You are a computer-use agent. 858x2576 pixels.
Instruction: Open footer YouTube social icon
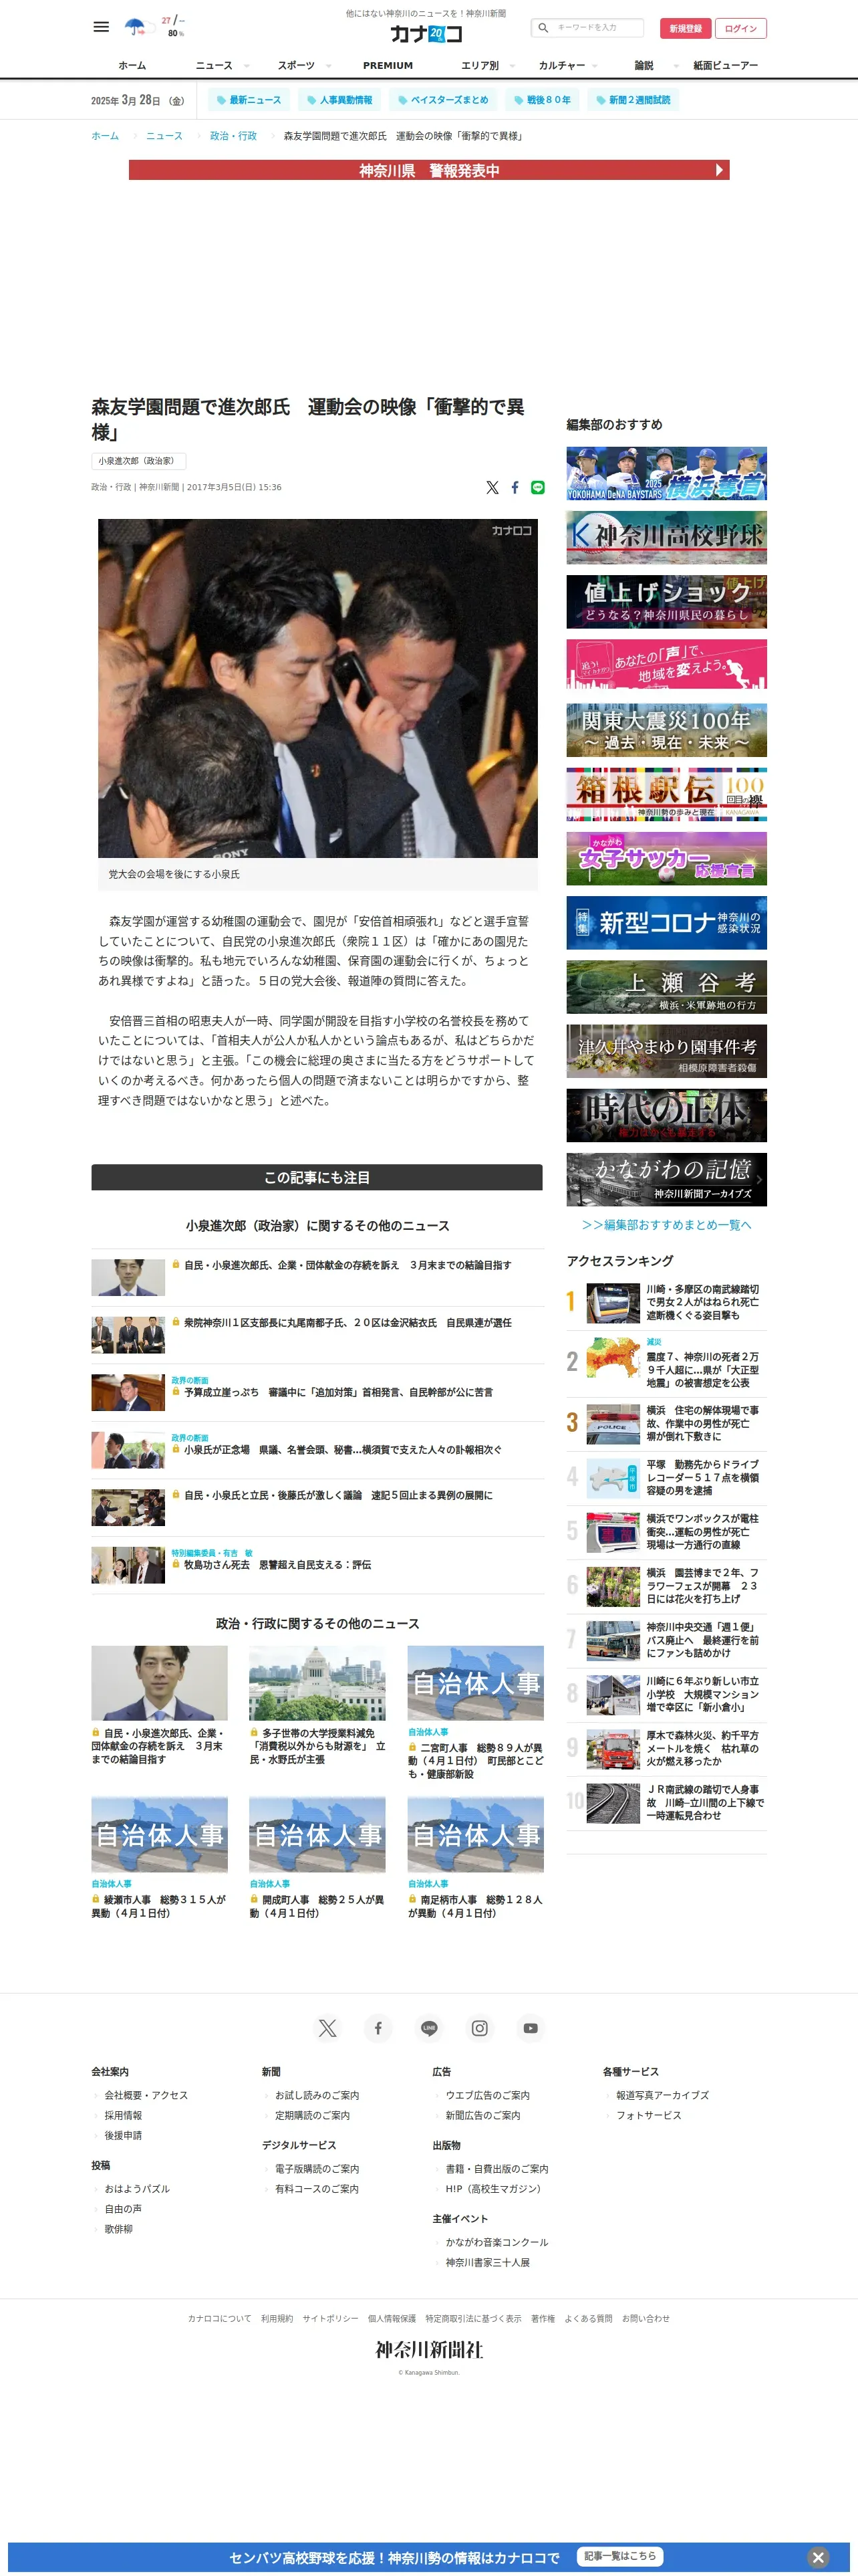[x=531, y=2027]
